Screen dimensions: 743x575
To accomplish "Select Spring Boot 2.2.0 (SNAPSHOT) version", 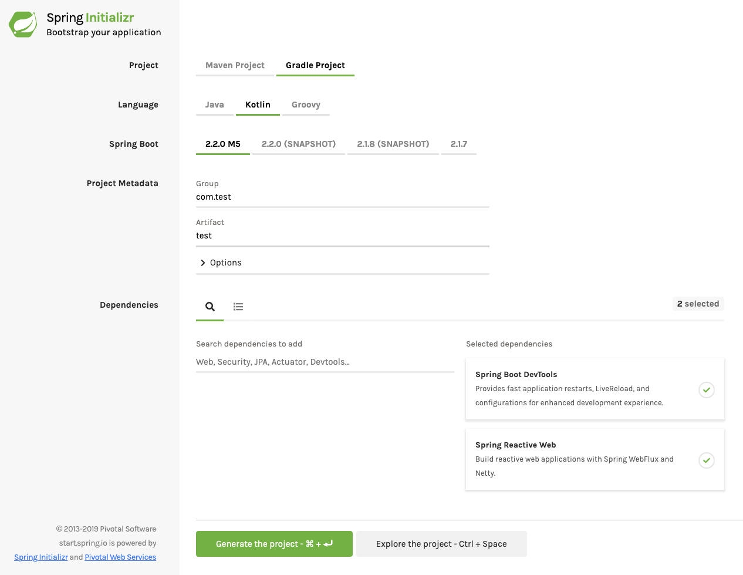I will pyautogui.click(x=299, y=144).
